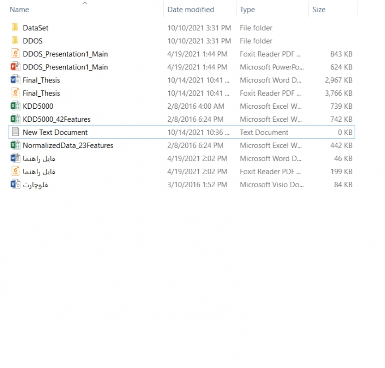Select the DDOS folder name
This screenshot has width=385, height=368.
click(x=33, y=41)
